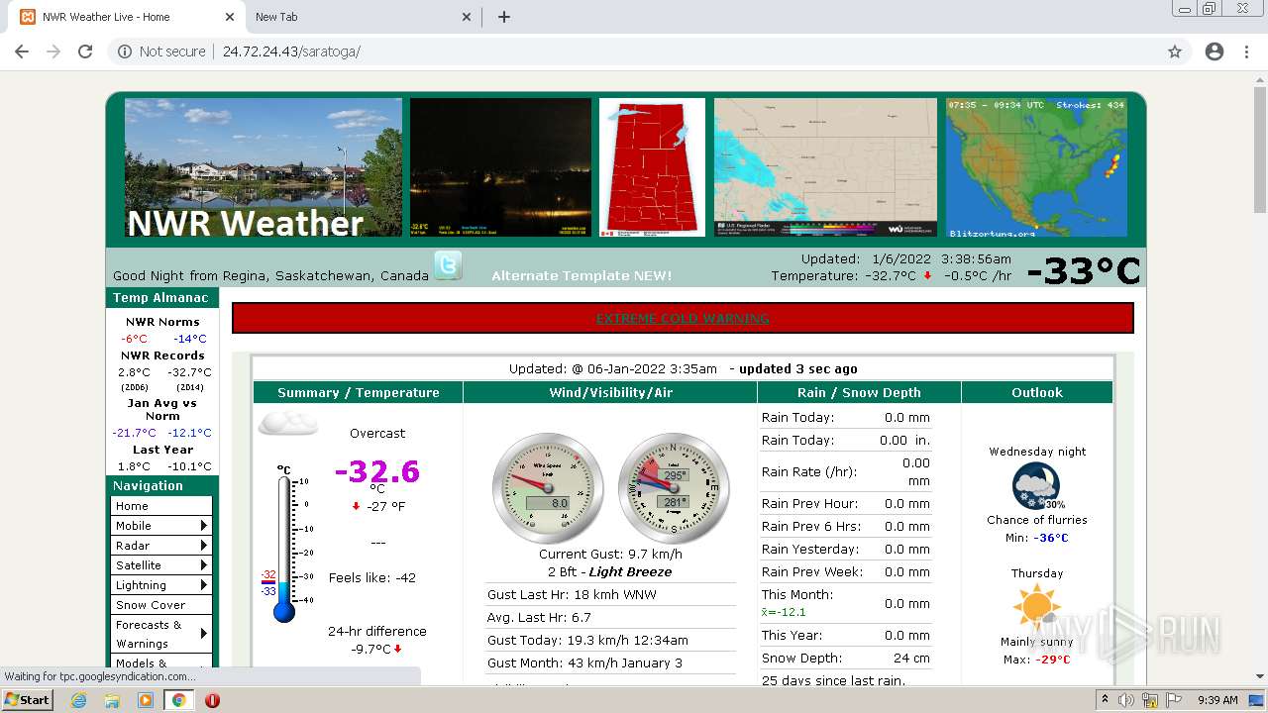This screenshot has height=713, width=1268.
Task: Open the volume speaker tray icon
Action: point(1126,700)
